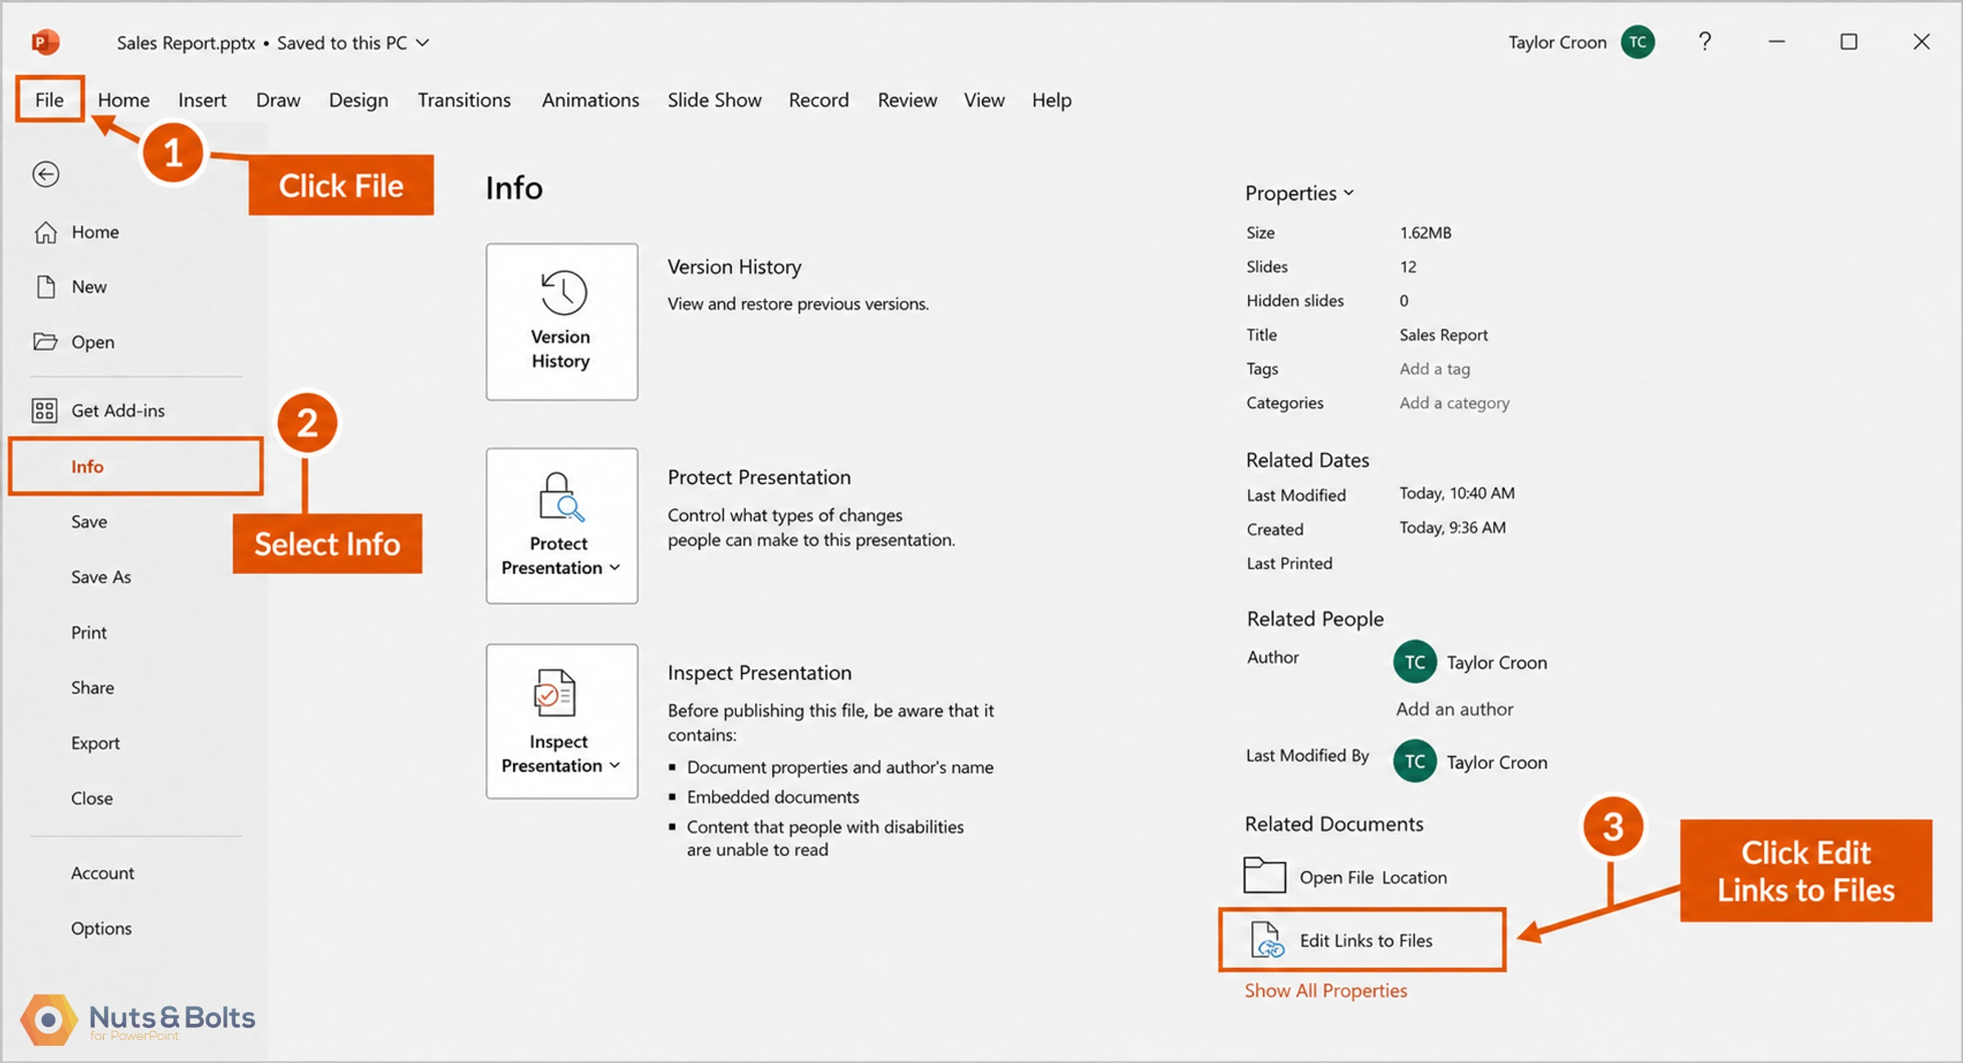Click the Protect Presentation lock icon
Image resolution: width=1963 pixels, height=1063 pixels.
pos(561,497)
